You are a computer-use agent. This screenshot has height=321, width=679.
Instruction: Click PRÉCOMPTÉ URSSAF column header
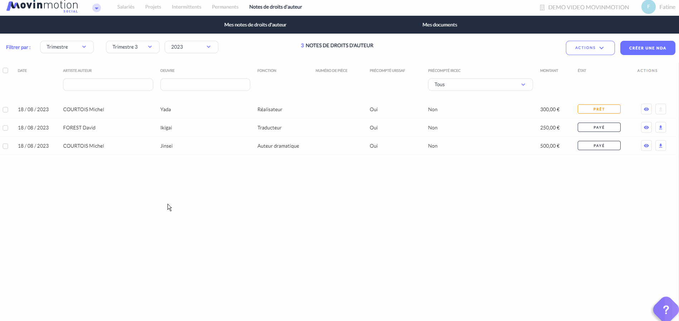[x=387, y=70]
